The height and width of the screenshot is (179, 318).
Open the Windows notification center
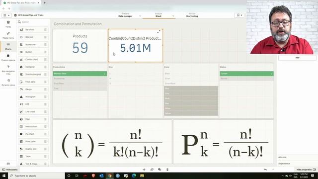point(313,176)
